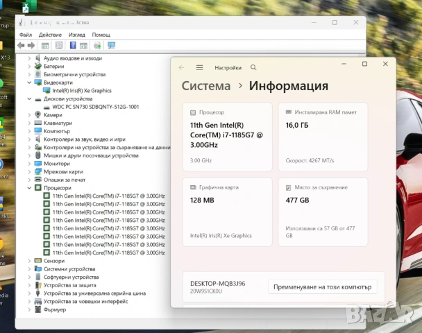
Task: Click the USB serial bus controllers icon
Action: (x=38, y=293)
